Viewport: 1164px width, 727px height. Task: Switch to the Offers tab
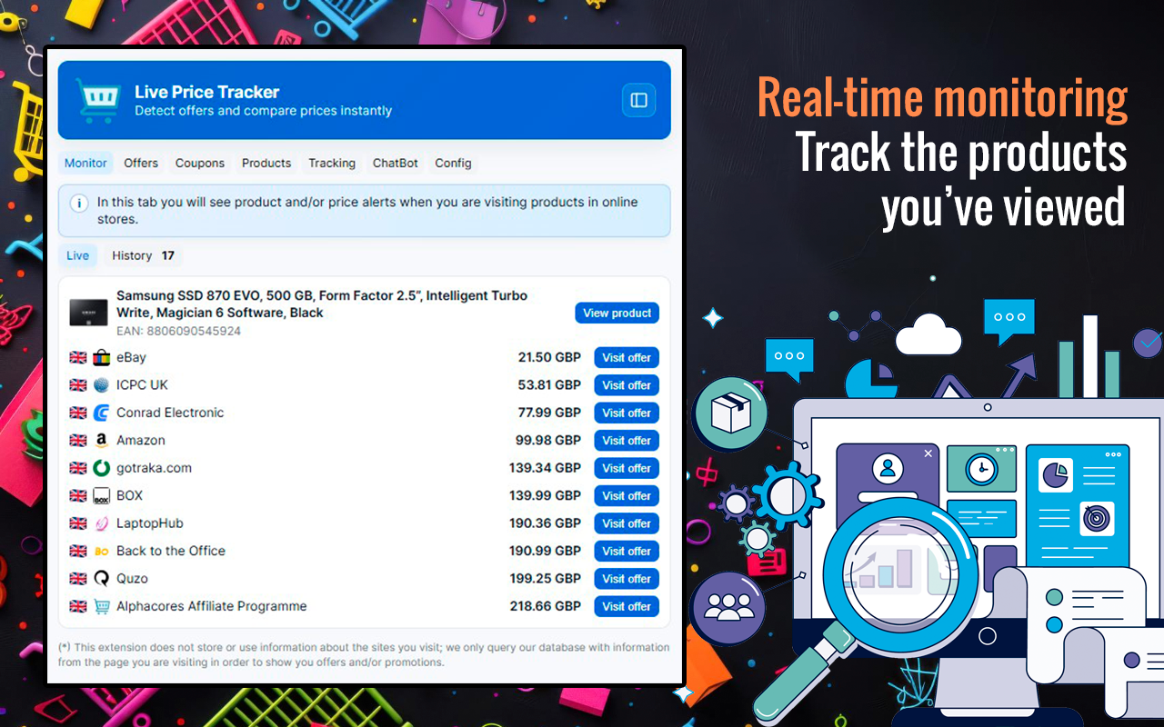click(x=141, y=163)
